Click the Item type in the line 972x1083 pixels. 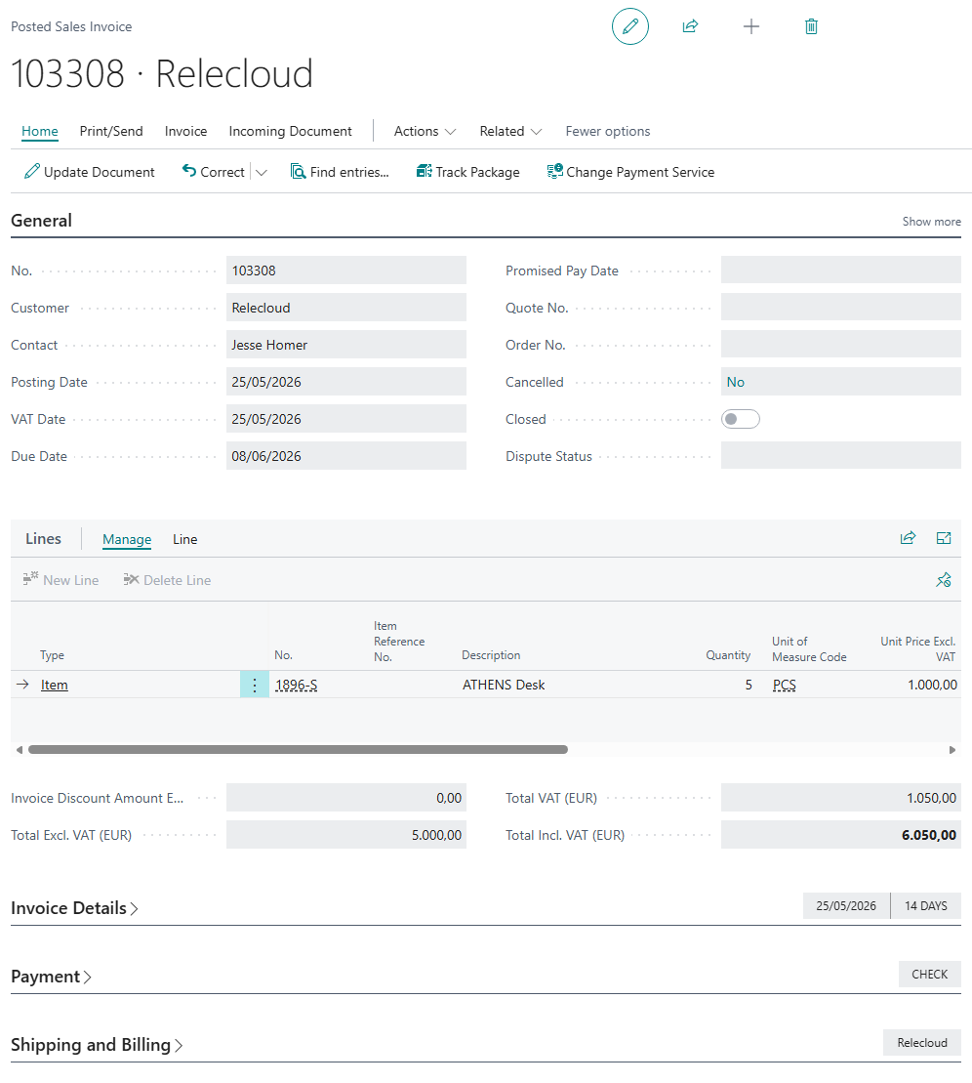click(x=54, y=685)
